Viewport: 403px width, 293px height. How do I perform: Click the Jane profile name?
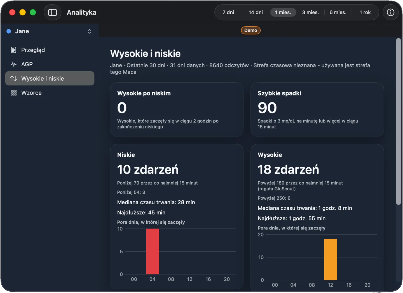(x=22, y=31)
